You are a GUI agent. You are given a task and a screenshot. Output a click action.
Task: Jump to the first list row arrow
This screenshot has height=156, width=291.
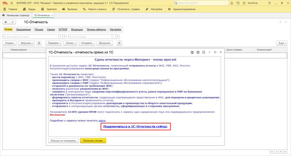(272, 151)
